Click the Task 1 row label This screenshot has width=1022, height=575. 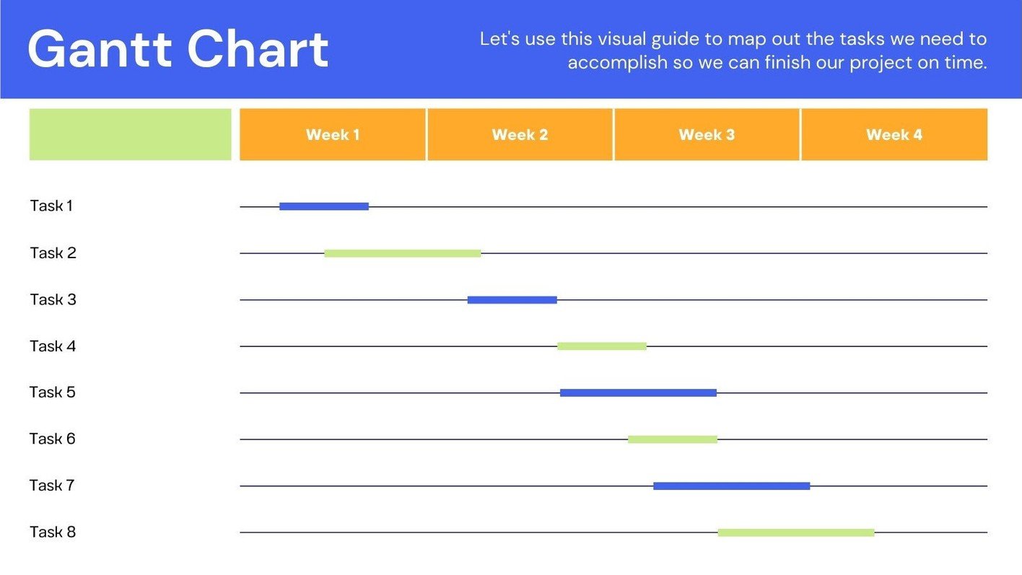(x=51, y=206)
